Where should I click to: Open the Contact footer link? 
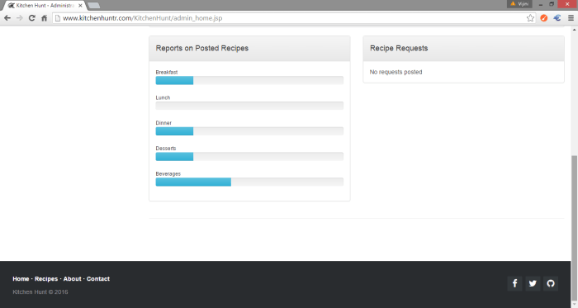point(98,279)
